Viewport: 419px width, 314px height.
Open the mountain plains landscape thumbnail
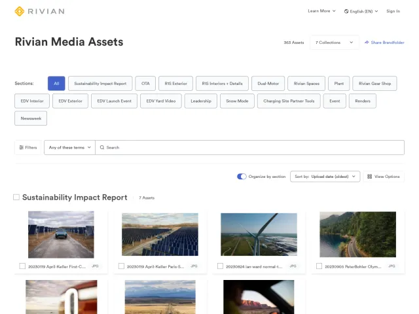point(160,297)
